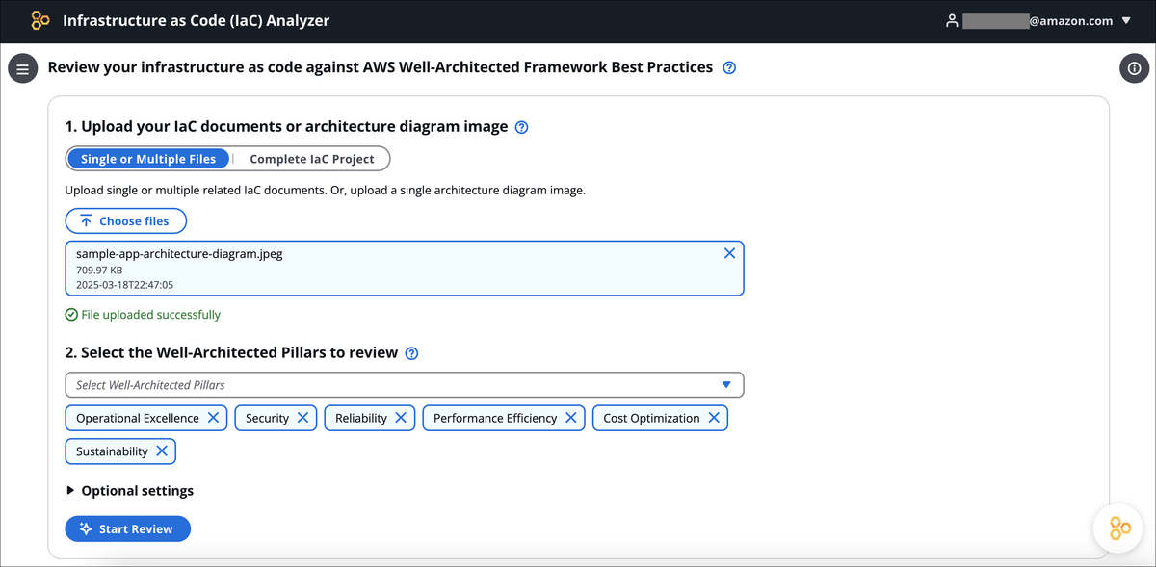1156x567 pixels.
Task: Open the info panel icon
Action: pos(1134,68)
